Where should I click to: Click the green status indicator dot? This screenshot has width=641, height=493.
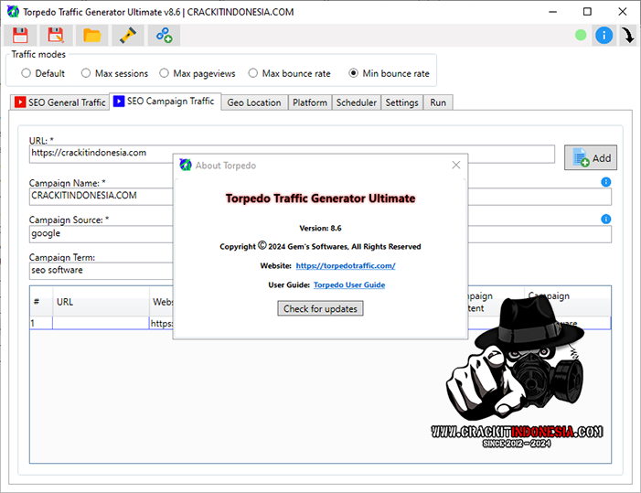coord(581,36)
